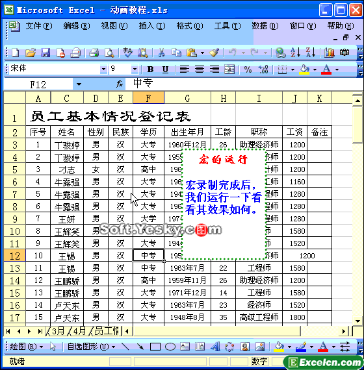Align cell text left

point(184,69)
